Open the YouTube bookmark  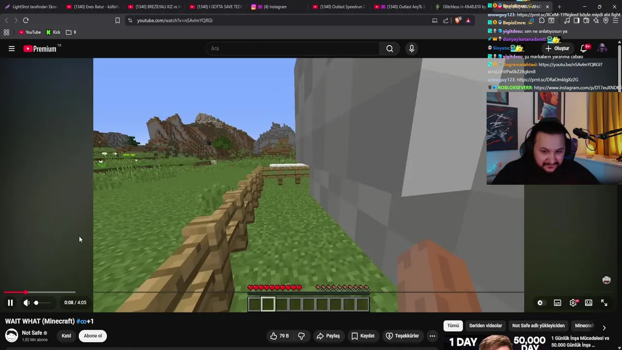pos(30,32)
